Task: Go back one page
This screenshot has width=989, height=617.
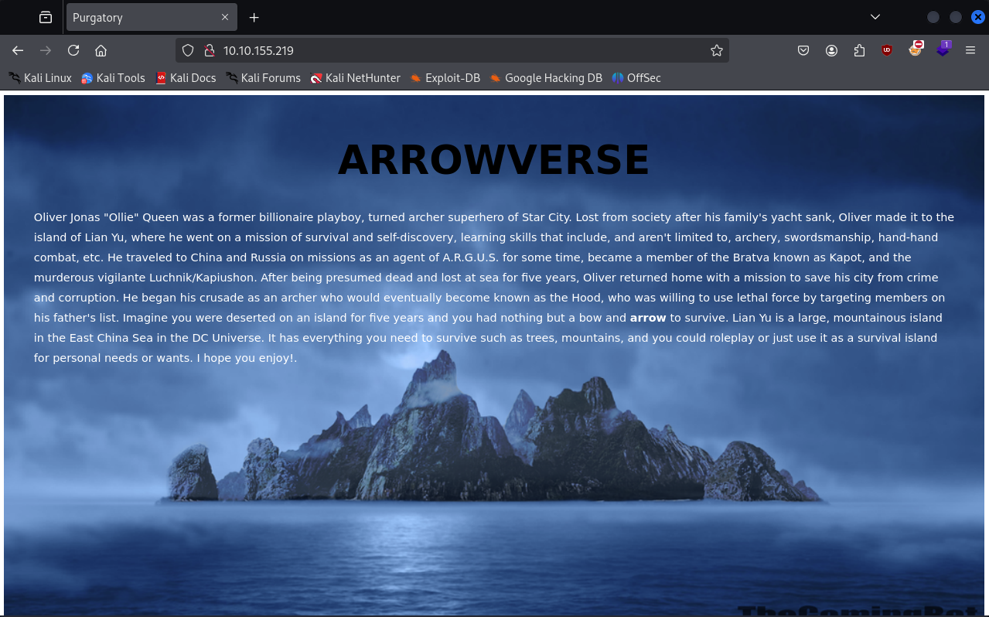Action: pos(18,50)
